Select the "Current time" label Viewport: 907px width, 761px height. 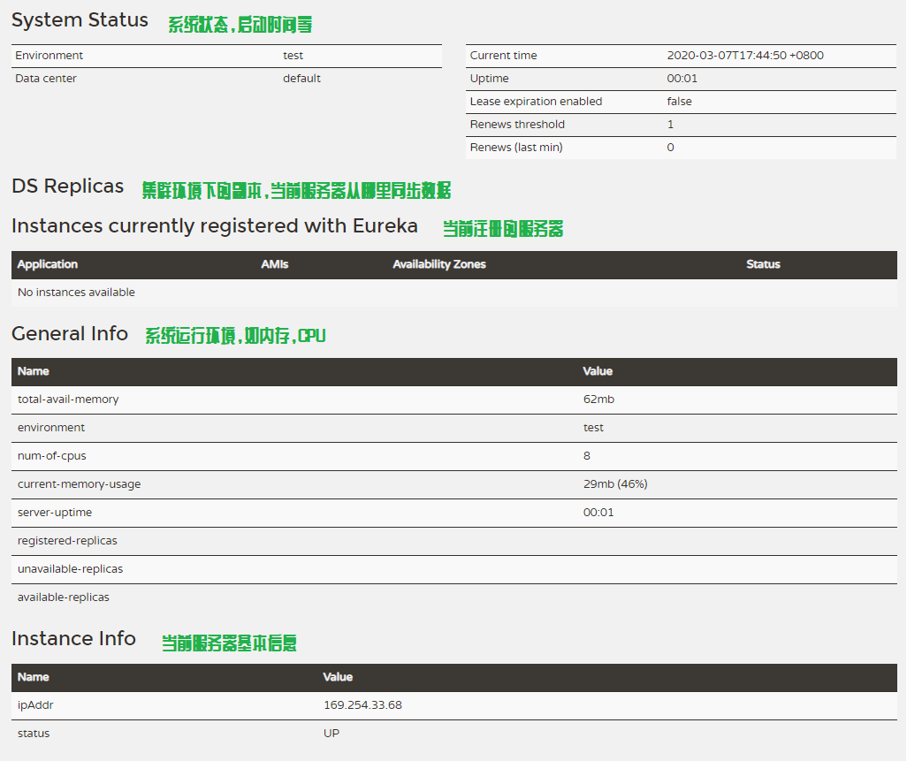pyautogui.click(x=503, y=56)
